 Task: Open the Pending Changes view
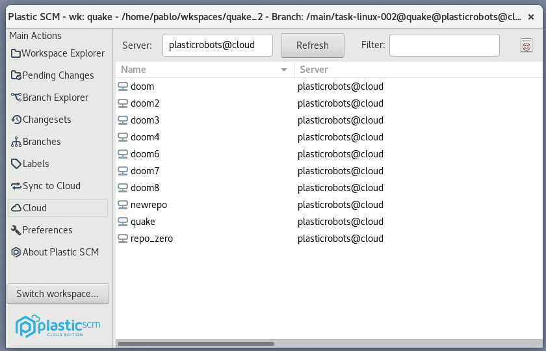58,75
